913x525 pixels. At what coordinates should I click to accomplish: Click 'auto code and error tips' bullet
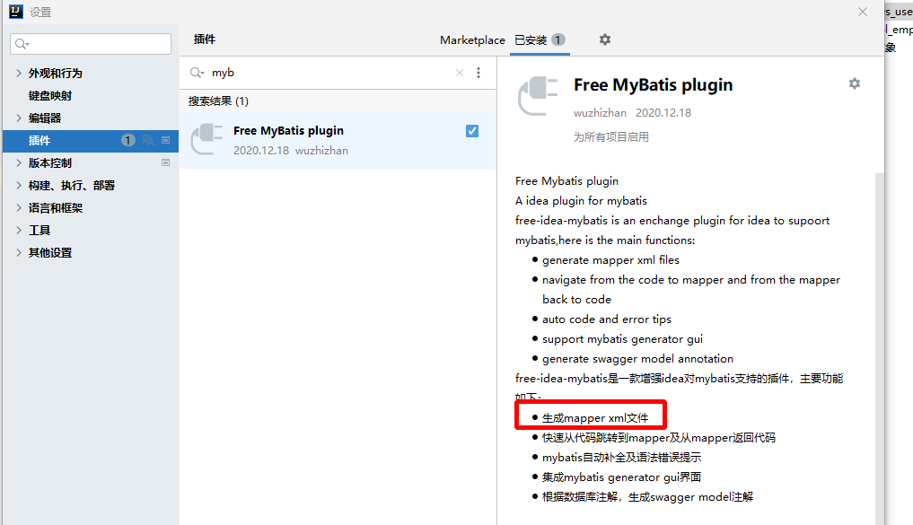point(607,319)
